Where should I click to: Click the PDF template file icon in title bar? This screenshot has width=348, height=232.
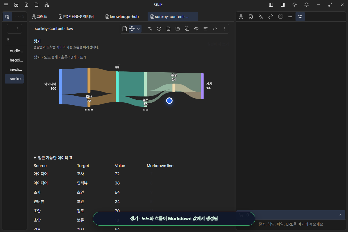26,5
